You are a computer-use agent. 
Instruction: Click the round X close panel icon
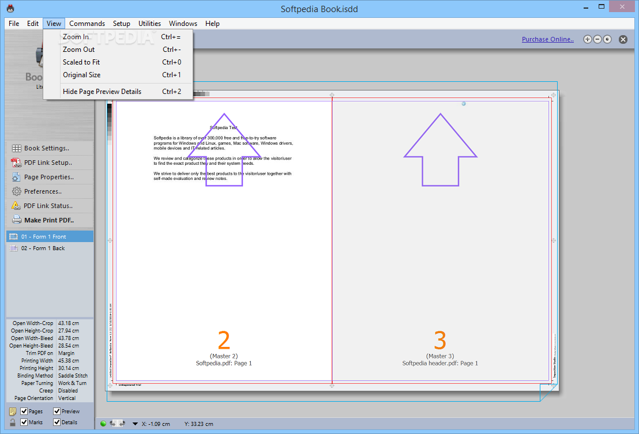pyautogui.click(x=623, y=40)
